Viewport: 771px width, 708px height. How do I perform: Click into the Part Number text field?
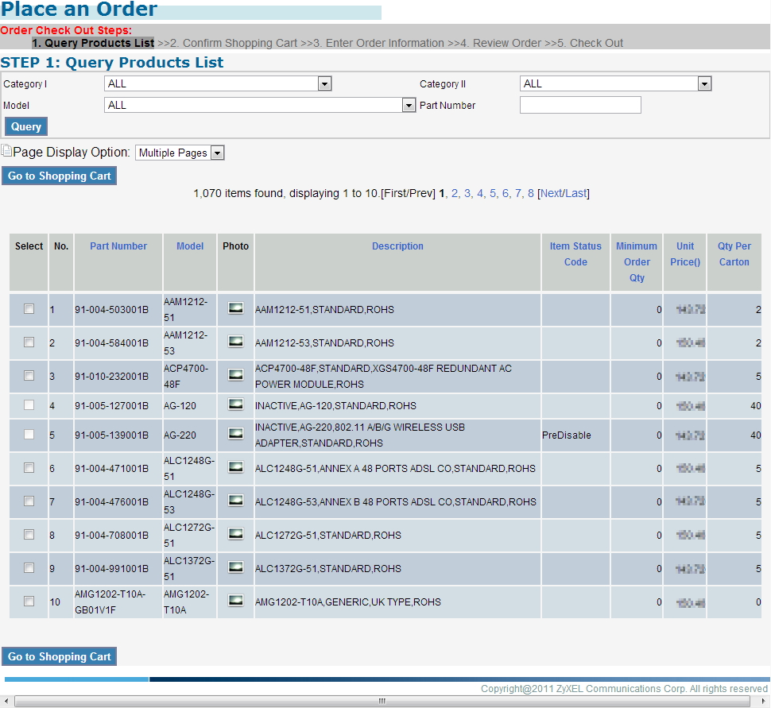579,105
